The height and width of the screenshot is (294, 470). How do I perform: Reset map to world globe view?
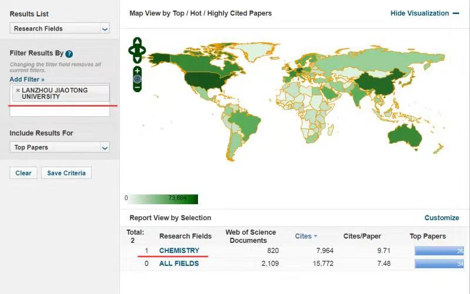coord(137,79)
